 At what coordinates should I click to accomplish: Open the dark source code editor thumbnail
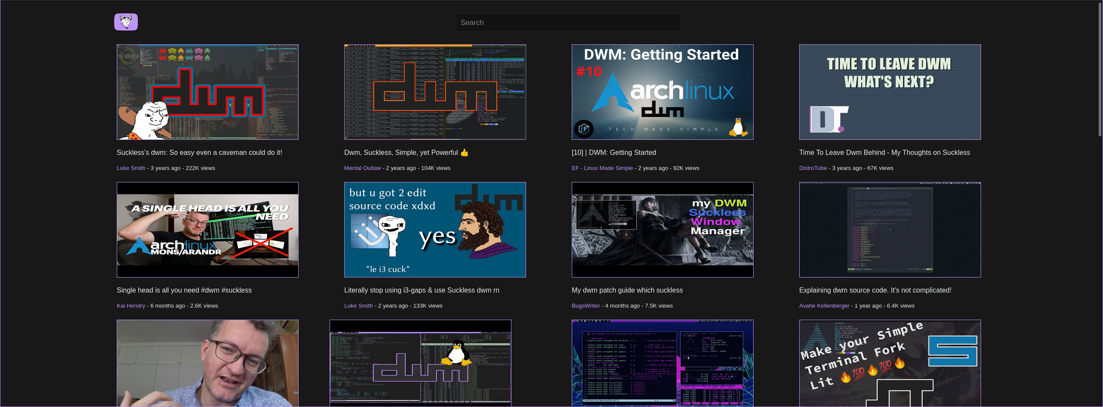(890, 230)
